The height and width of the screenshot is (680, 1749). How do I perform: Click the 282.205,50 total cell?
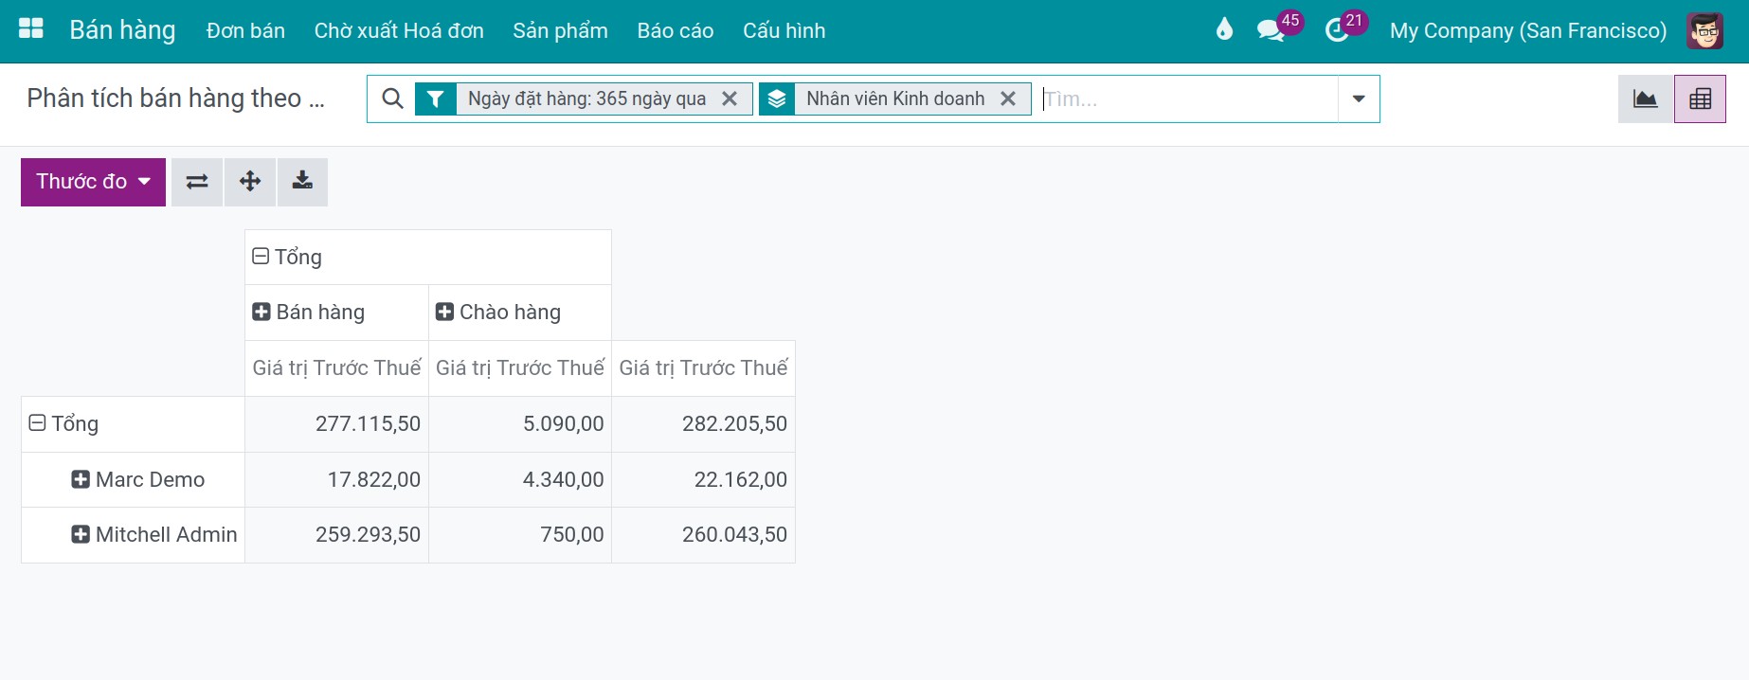point(703,423)
